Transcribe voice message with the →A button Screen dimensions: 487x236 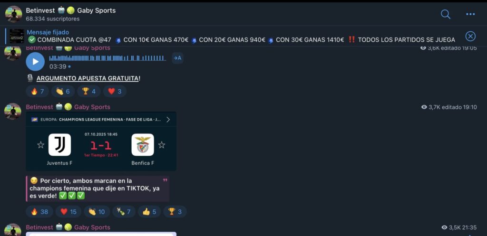177,58
